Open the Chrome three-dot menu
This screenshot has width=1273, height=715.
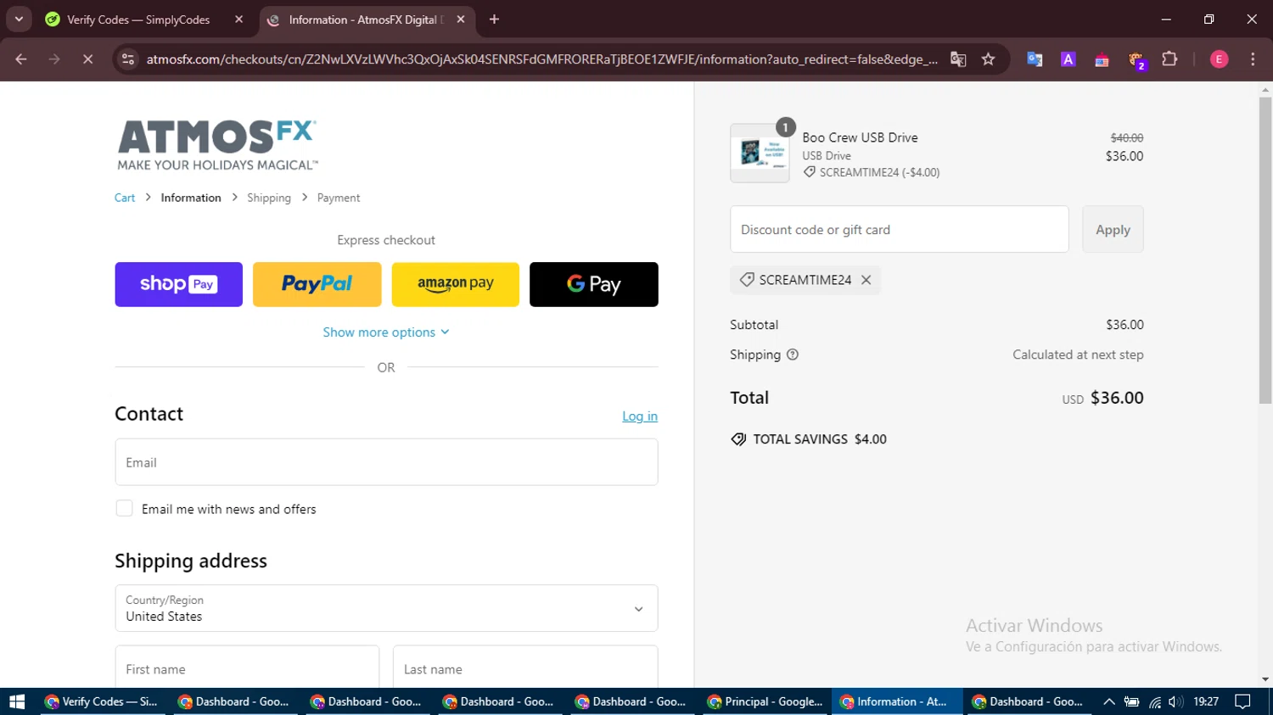pyautogui.click(x=1253, y=59)
